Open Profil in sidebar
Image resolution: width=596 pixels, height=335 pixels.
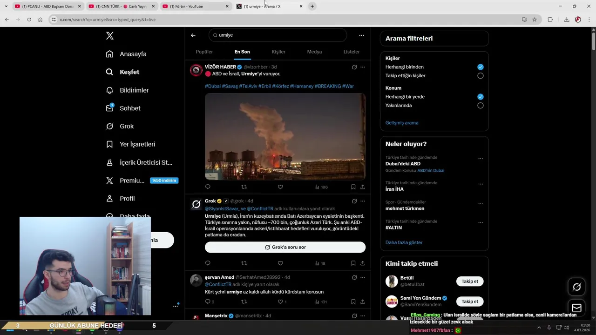(120, 199)
